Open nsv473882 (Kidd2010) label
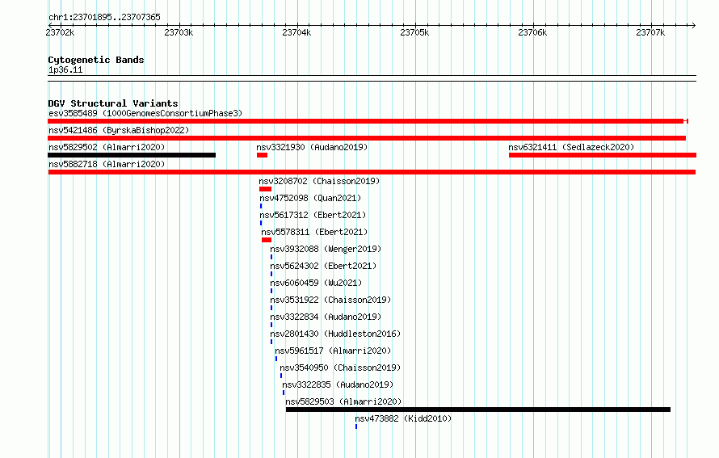The width and height of the screenshot is (719, 458). [403, 418]
